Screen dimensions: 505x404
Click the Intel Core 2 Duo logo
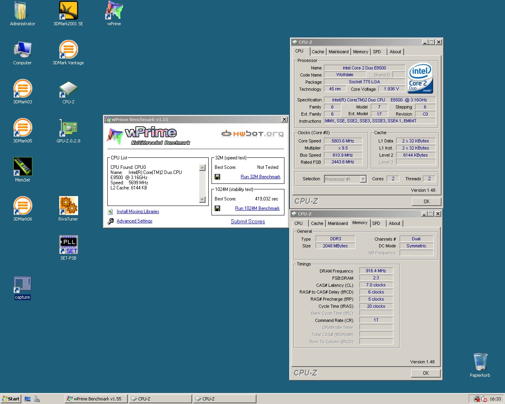point(420,78)
